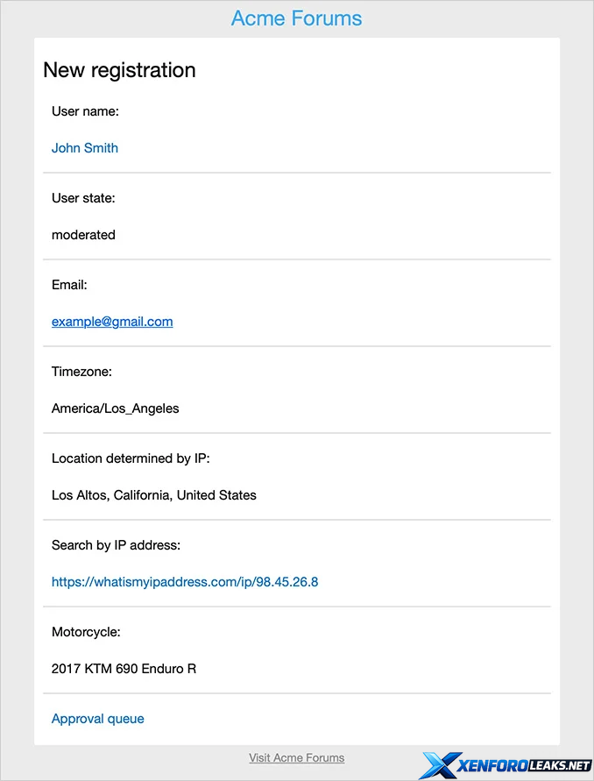Image resolution: width=594 pixels, height=781 pixels.
Task: Click the Location determined by IP: label
Action: tap(131, 458)
